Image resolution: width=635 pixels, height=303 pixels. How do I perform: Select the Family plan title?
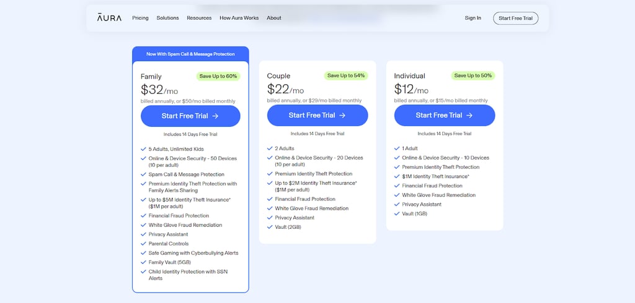[x=151, y=76]
